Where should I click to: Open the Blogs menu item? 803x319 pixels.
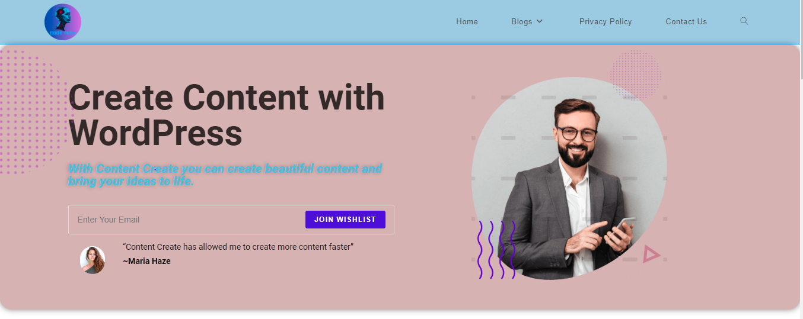pos(527,21)
